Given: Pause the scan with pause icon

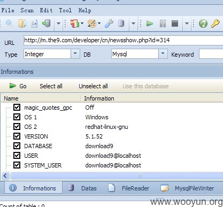Looking at the screenshot, I should pos(163,24).
